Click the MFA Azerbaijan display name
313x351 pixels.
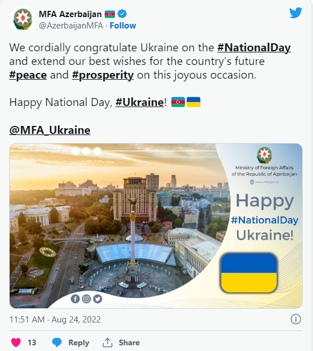pos(70,14)
